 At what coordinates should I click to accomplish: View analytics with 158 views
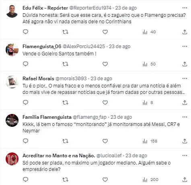[150, 141]
